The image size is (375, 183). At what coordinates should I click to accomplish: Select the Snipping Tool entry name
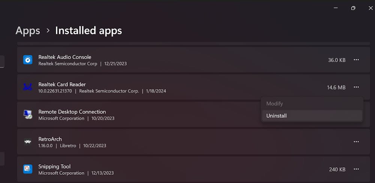(54, 167)
